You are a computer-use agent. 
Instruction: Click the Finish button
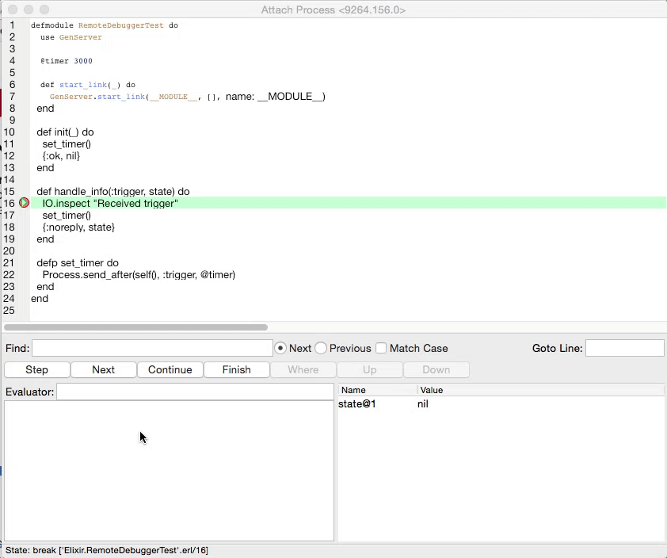tap(236, 369)
